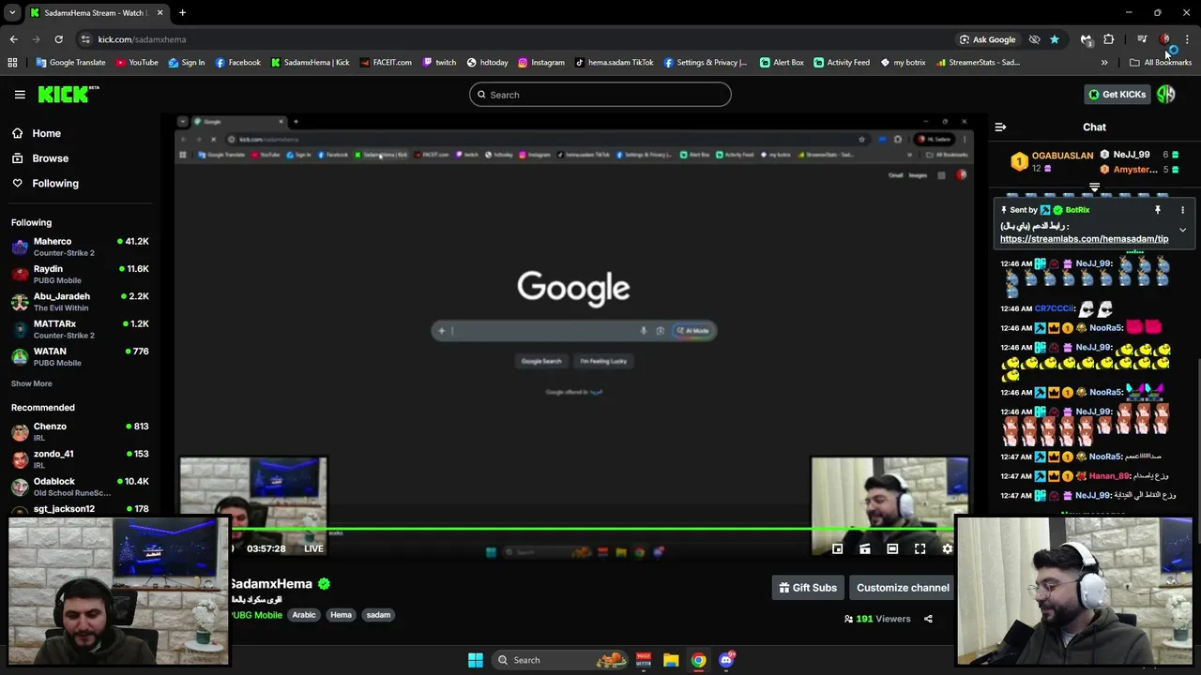Click CR7CCCii username in chat
Image resolution: width=1201 pixels, height=675 pixels.
click(1054, 308)
